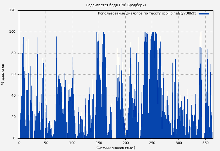
Task: Click the 100 tick on the y-axis
Action: click(12, 32)
